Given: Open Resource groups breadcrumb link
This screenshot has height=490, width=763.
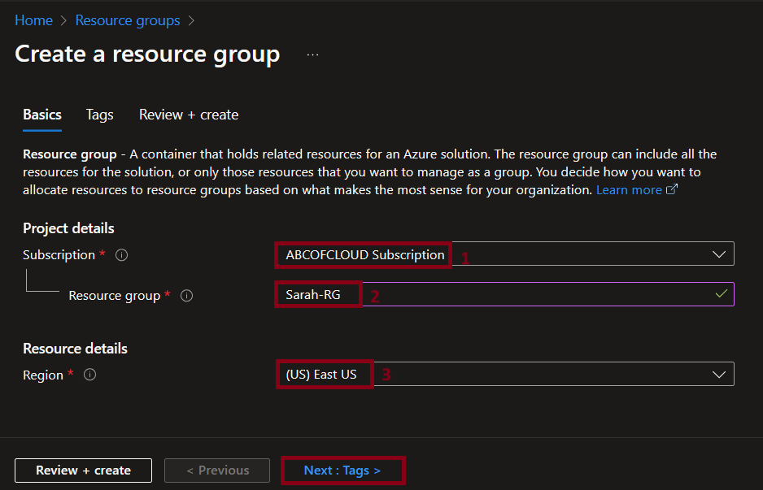Looking at the screenshot, I should tap(128, 20).
